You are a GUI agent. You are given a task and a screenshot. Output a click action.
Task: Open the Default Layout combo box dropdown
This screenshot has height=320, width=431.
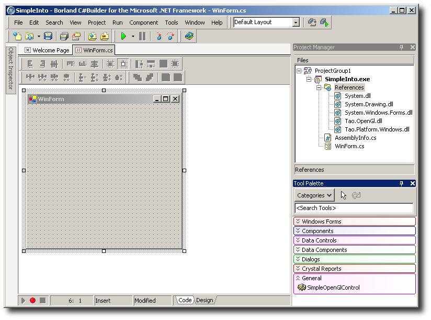[x=296, y=23]
